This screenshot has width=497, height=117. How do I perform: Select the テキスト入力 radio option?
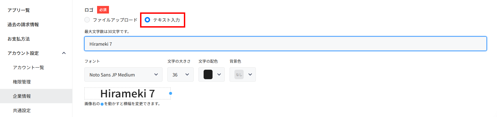[147, 20]
